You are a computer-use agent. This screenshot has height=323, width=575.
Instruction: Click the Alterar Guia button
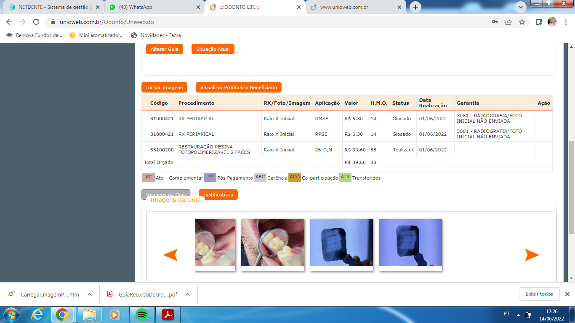coord(165,49)
